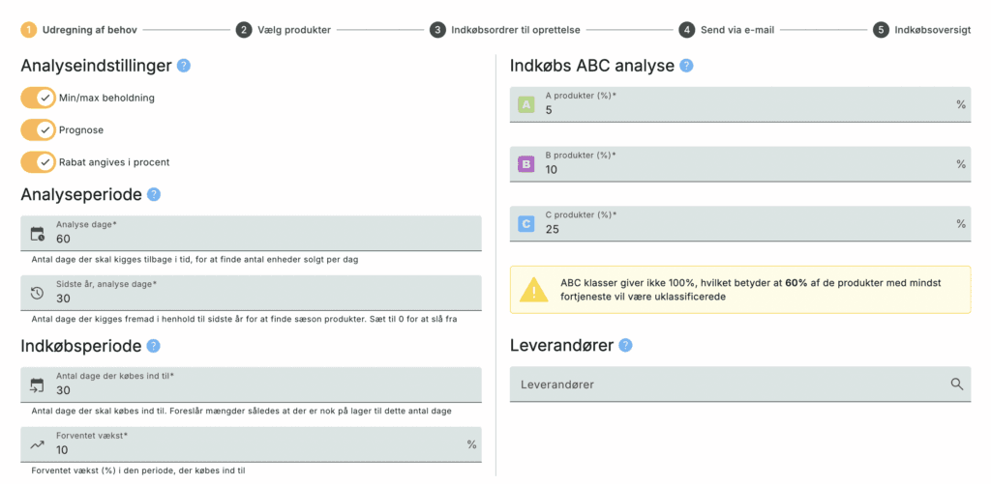Click help icon next to Leverandører heading
The image size is (991, 484).
pyautogui.click(x=625, y=345)
